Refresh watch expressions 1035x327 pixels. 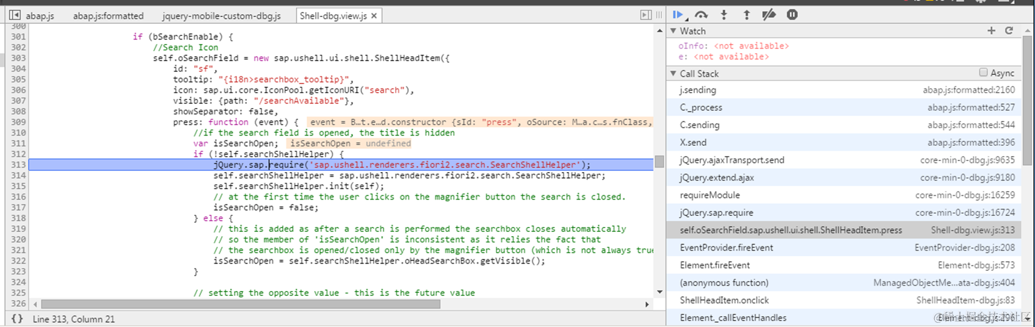tap(1009, 31)
